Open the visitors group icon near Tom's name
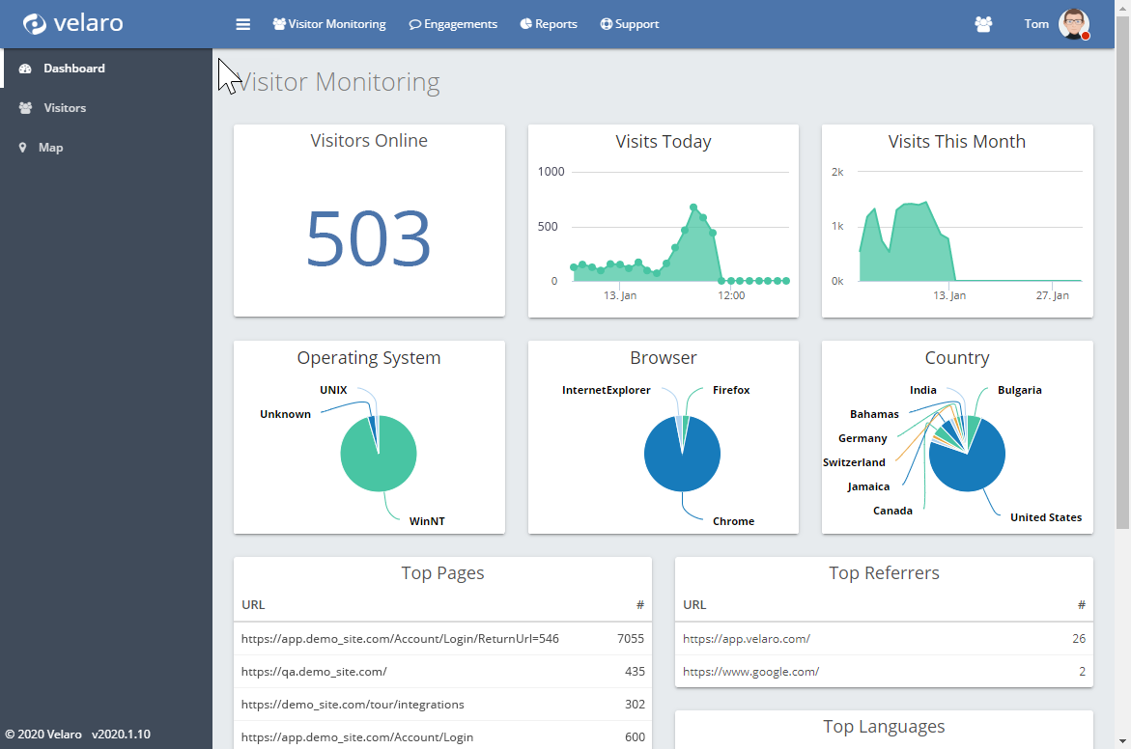1131x749 pixels. point(983,24)
